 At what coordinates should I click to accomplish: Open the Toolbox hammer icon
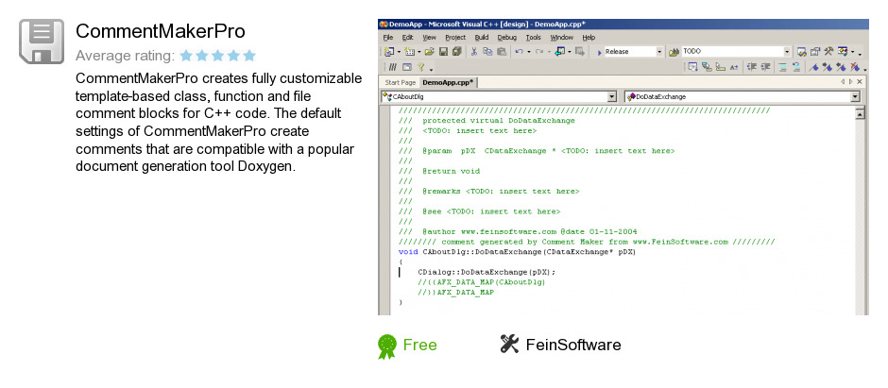(828, 52)
